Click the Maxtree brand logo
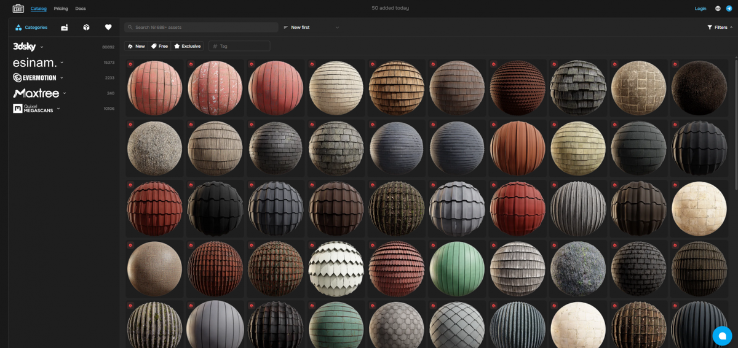The height and width of the screenshot is (348, 738). point(36,93)
